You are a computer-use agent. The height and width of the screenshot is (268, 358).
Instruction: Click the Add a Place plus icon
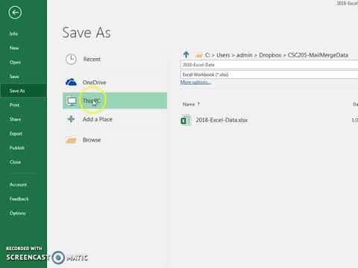tap(71, 119)
